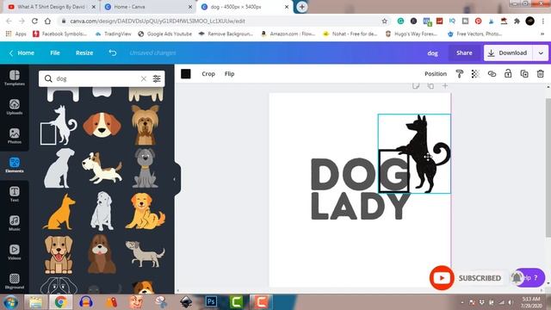Open the Grammarly extension icon
This screenshot has width=551, height=310.
pos(400,21)
